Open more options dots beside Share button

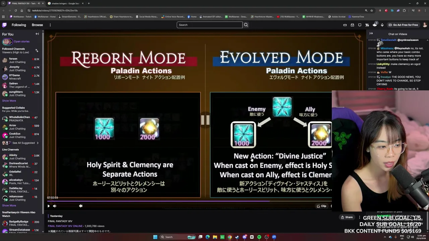point(360,217)
